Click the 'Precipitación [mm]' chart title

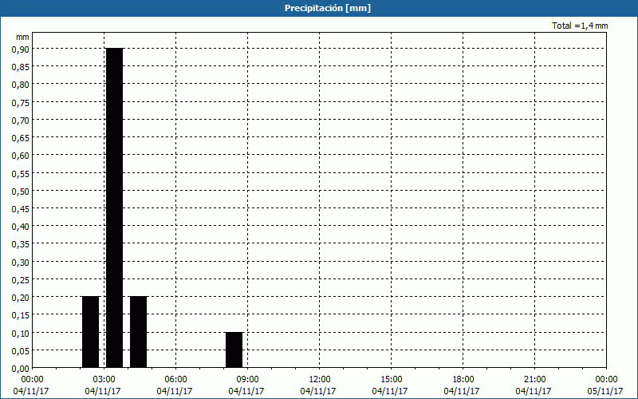(x=328, y=8)
